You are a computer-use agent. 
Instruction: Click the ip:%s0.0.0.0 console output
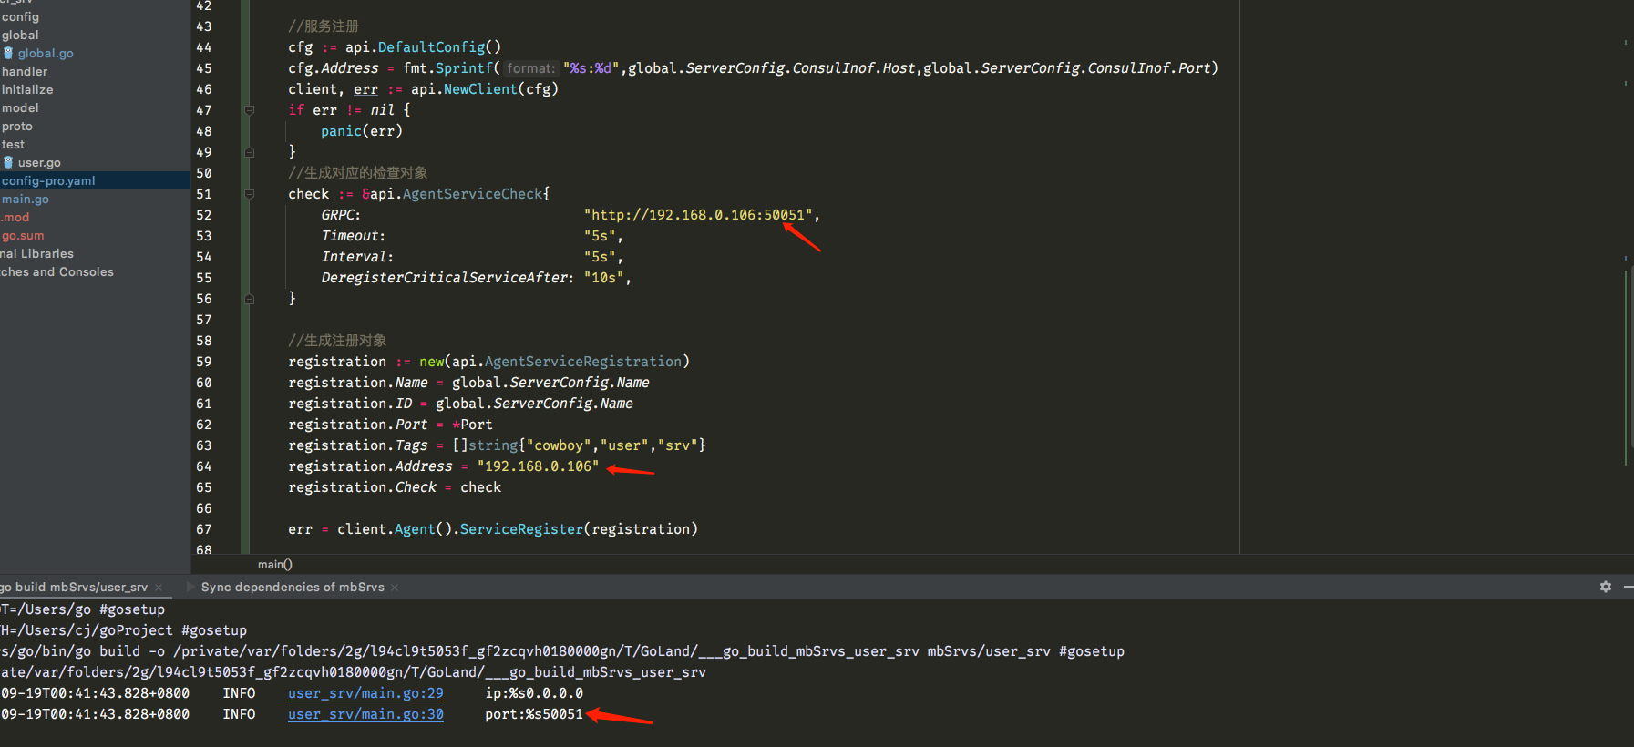pyautogui.click(x=534, y=693)
